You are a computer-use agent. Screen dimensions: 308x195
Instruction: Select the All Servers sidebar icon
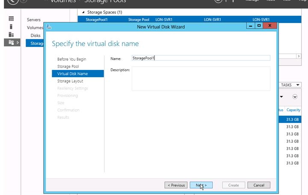pyautogui.click(x=12, y=35)
